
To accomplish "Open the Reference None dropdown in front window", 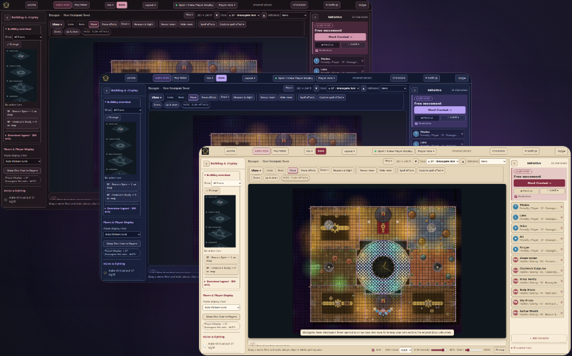I will 493,161.
